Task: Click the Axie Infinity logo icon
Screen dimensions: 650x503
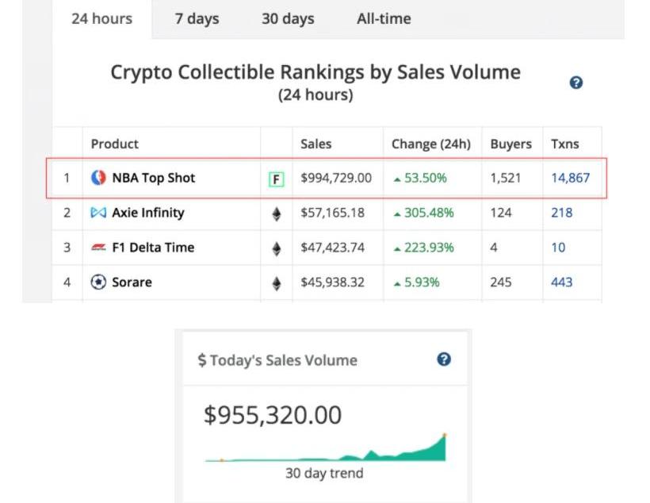Action: (x=98, y=213)
